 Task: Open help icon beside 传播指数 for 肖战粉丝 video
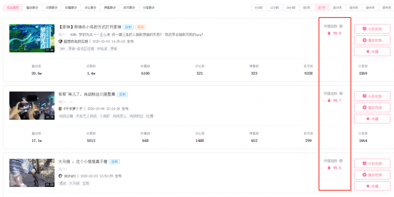[x=341, y=93]
